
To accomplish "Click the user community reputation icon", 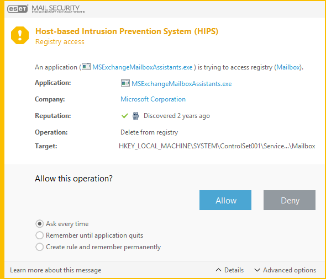I will 135,116.
